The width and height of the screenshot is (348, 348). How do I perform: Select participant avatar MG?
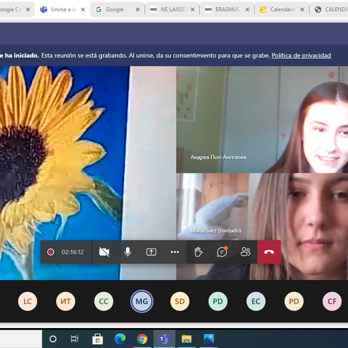point(142,301)
